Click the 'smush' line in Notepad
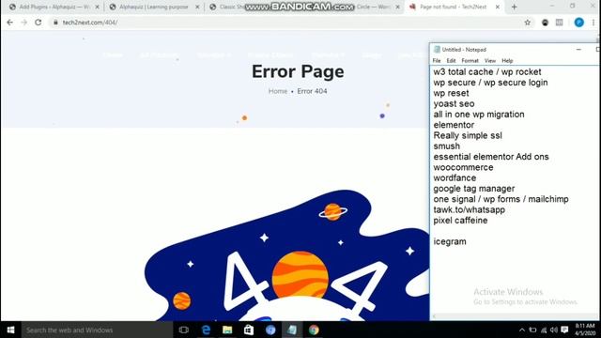Image resolution: width=601 pixels, height=338 pixels. tap(447, 146)
